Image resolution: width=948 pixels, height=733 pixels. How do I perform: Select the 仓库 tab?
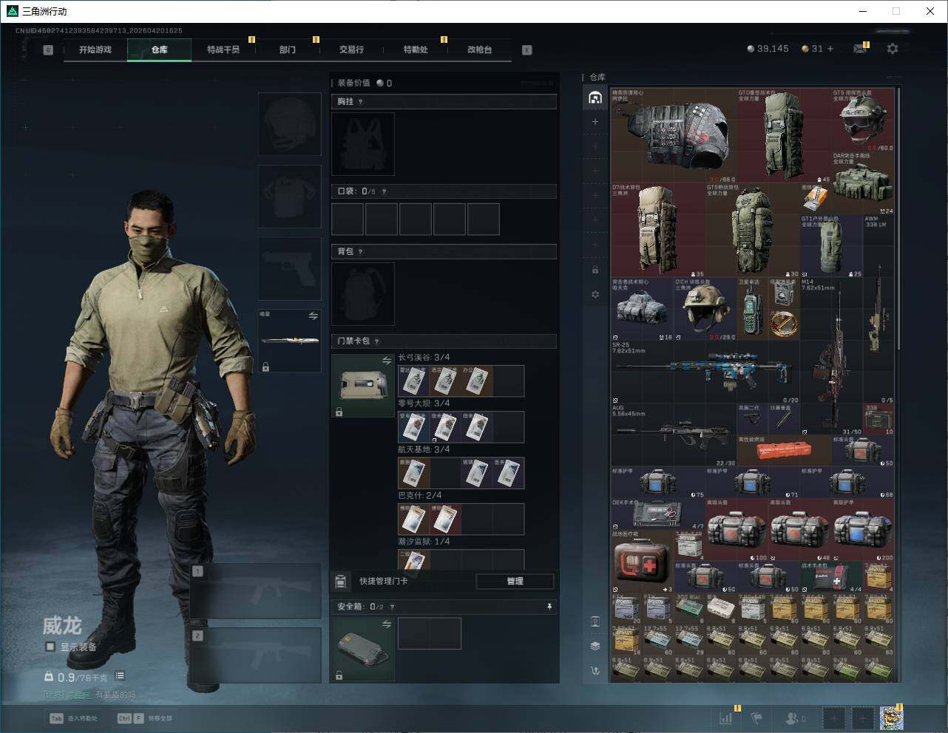(160, 50)
